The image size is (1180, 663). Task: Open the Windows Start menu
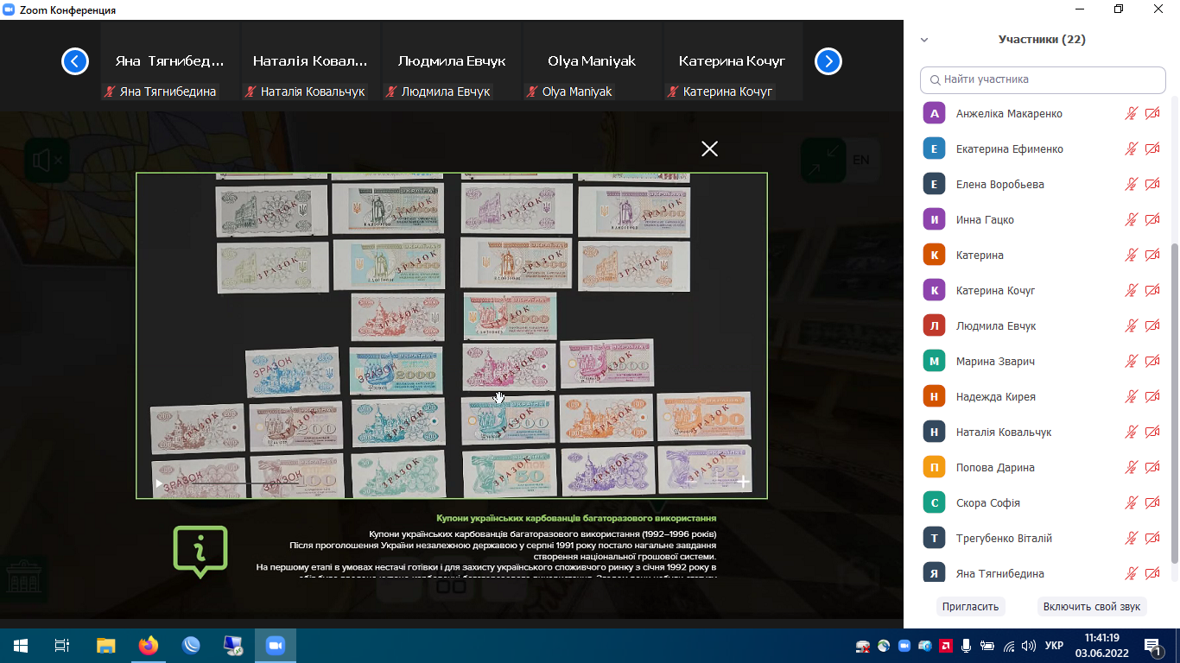point(21,646)
